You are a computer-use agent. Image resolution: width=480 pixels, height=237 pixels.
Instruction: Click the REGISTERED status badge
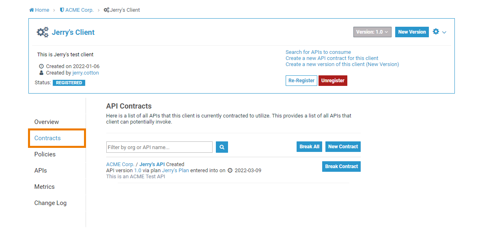pos(69,83)
